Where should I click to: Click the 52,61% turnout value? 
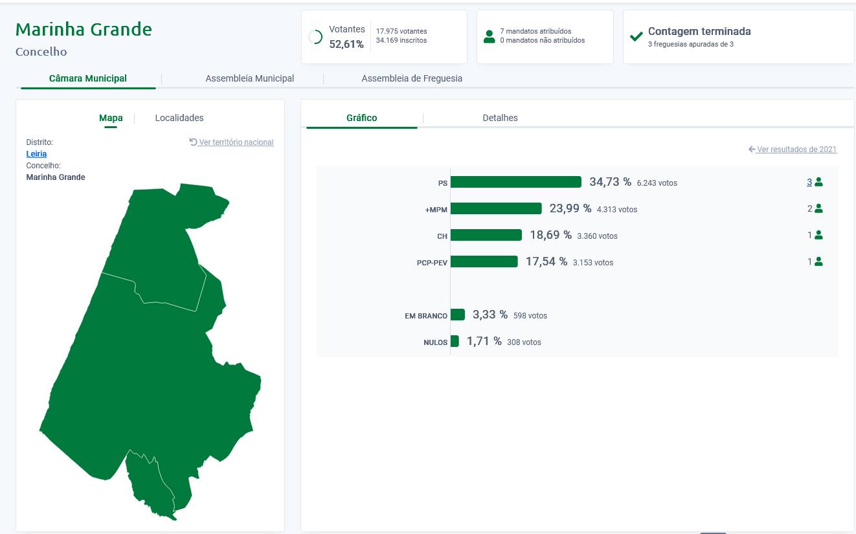(346, 44)
